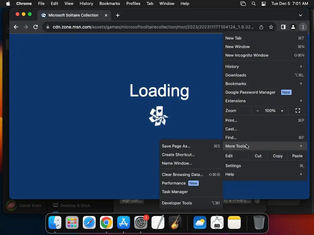Image resolution: width=314 pixels, height=235 pixels.
Task: Open the Apple menu
Action: click(8, 4)
